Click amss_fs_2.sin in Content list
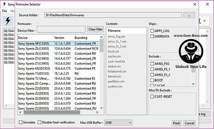Screen dimensions: 214x129 pos(117,47)
